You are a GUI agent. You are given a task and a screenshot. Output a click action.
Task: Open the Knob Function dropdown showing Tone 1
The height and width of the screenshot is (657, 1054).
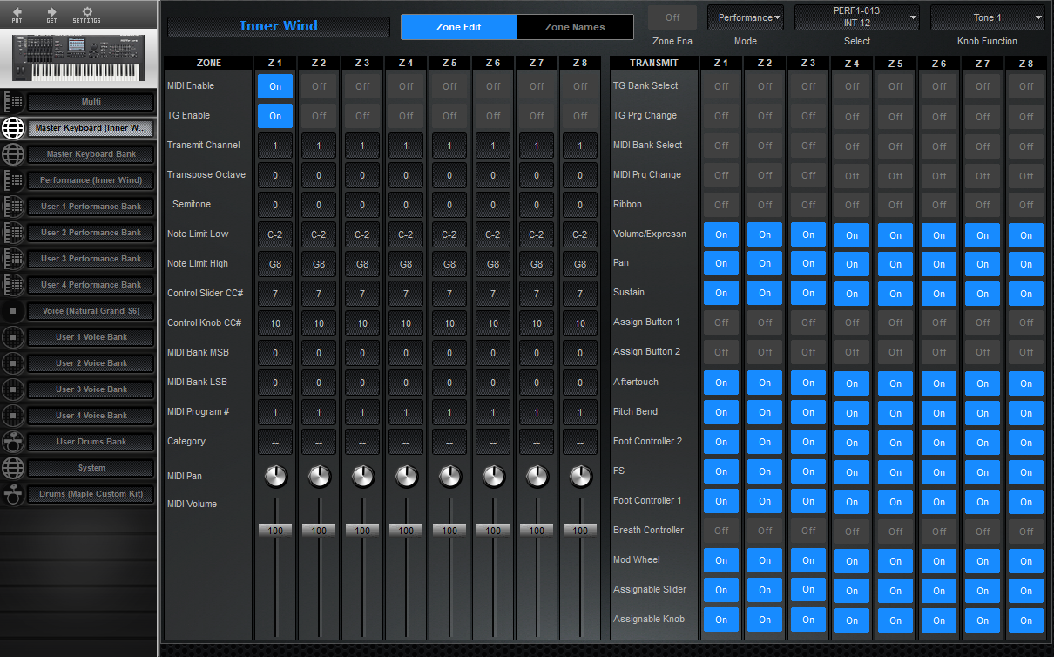pyautogui.click(x=989, y=17)
